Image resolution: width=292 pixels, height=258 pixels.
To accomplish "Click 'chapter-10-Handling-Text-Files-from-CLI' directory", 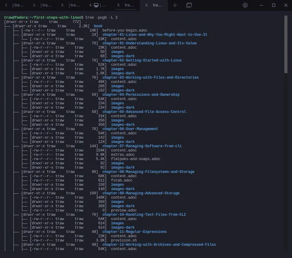I will (x=144, y=215).
